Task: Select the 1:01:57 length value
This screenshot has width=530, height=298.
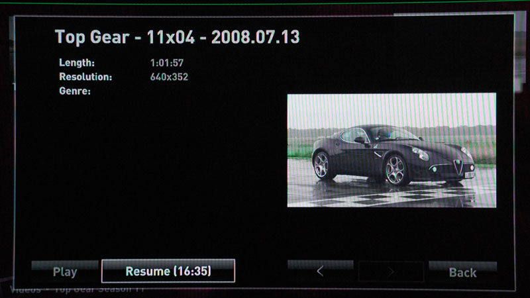Action: tap(167, 63)
